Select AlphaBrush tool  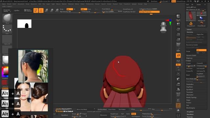pos(201,19)
